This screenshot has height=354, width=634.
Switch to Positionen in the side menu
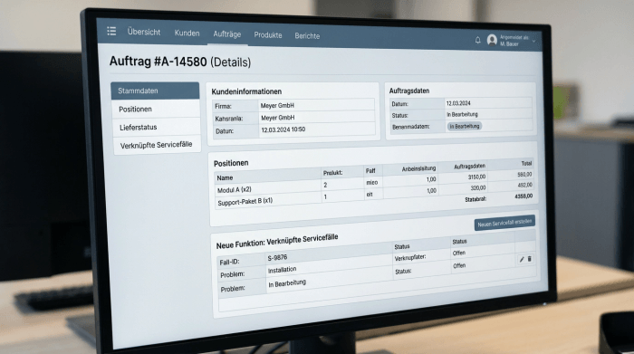point(156,110)
